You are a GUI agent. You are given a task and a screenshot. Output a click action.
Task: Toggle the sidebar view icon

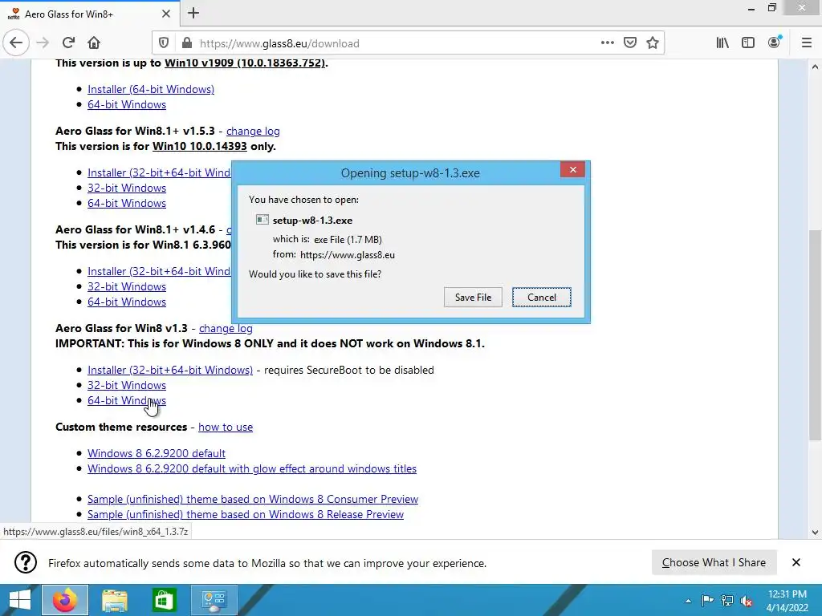click(x=748, y=43)
